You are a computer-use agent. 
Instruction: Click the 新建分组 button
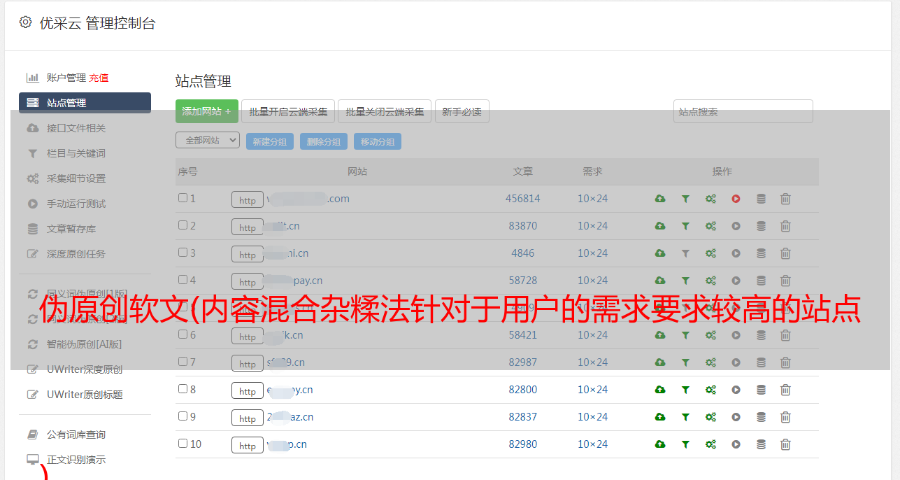click(x=269, y=141)
